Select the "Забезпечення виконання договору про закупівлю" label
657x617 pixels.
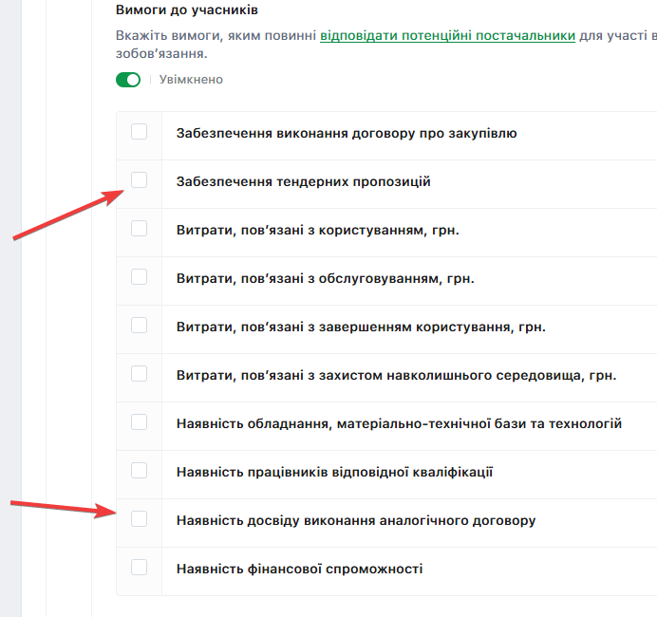coord(347,133)
